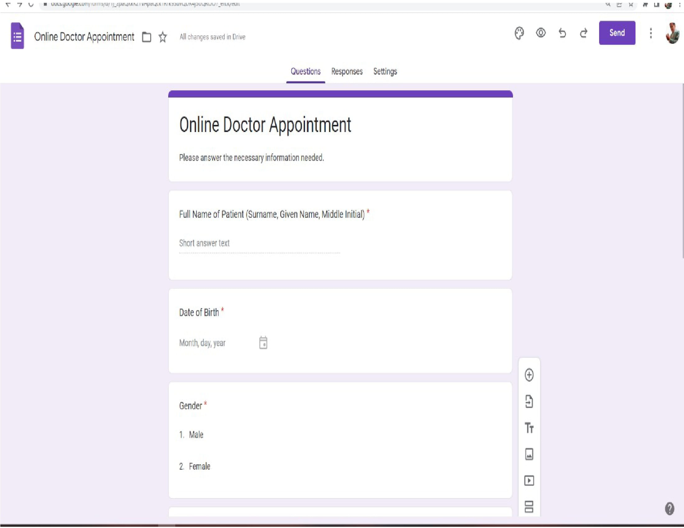Open the more options three-dot menu
This screenshot has width=684, height=528.
(x=650, y=33)
